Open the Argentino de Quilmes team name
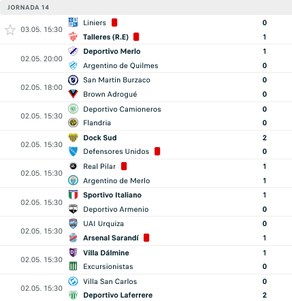The image size is (292, 301). 120,65
